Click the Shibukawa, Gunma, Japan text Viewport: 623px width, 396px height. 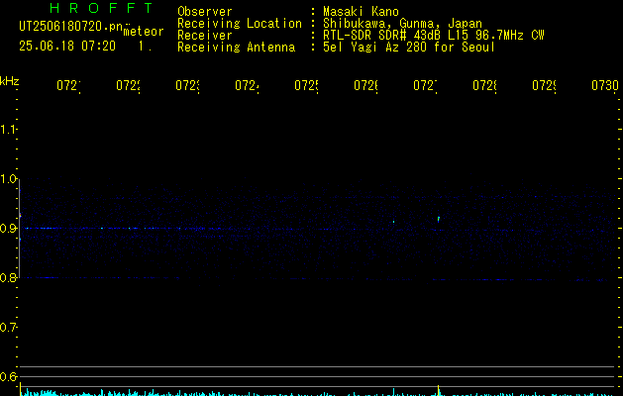pos(402,24)
